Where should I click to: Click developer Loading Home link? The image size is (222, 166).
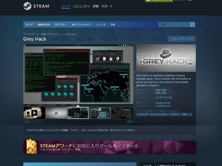point(163,103)
